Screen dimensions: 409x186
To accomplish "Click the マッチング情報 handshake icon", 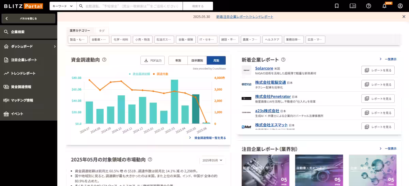I will pos(6,100).
